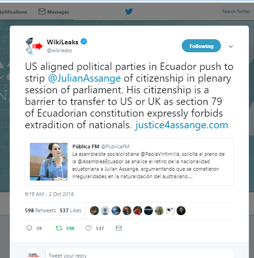Click the Tweet your reply box
The width and height of the screenshot is (254, 258).
(139, 253)
